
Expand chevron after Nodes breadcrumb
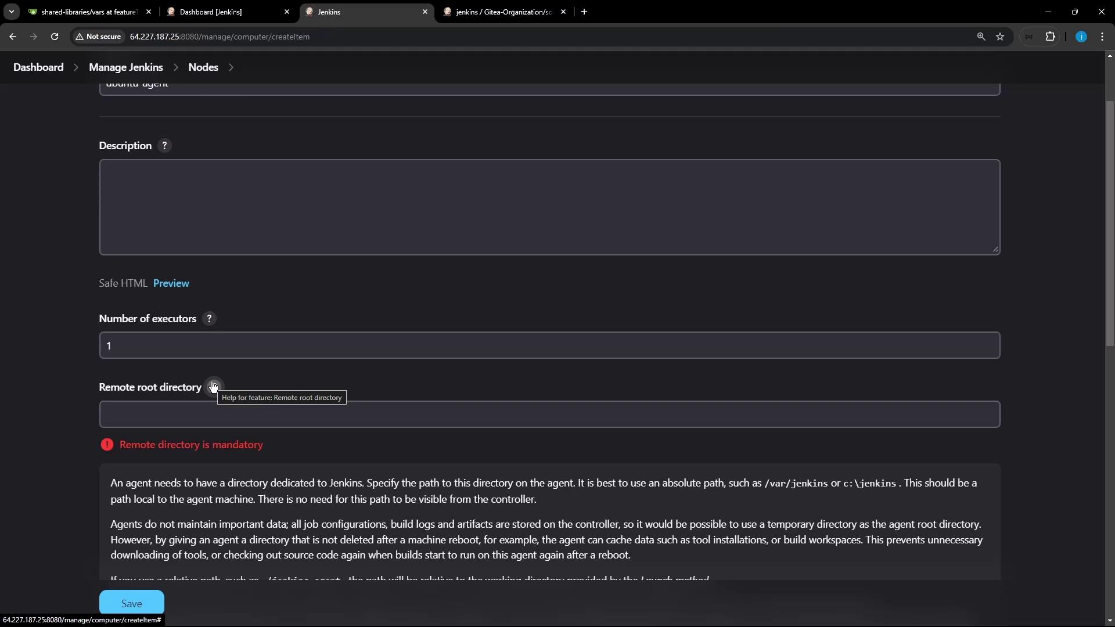tap(231, 67)
